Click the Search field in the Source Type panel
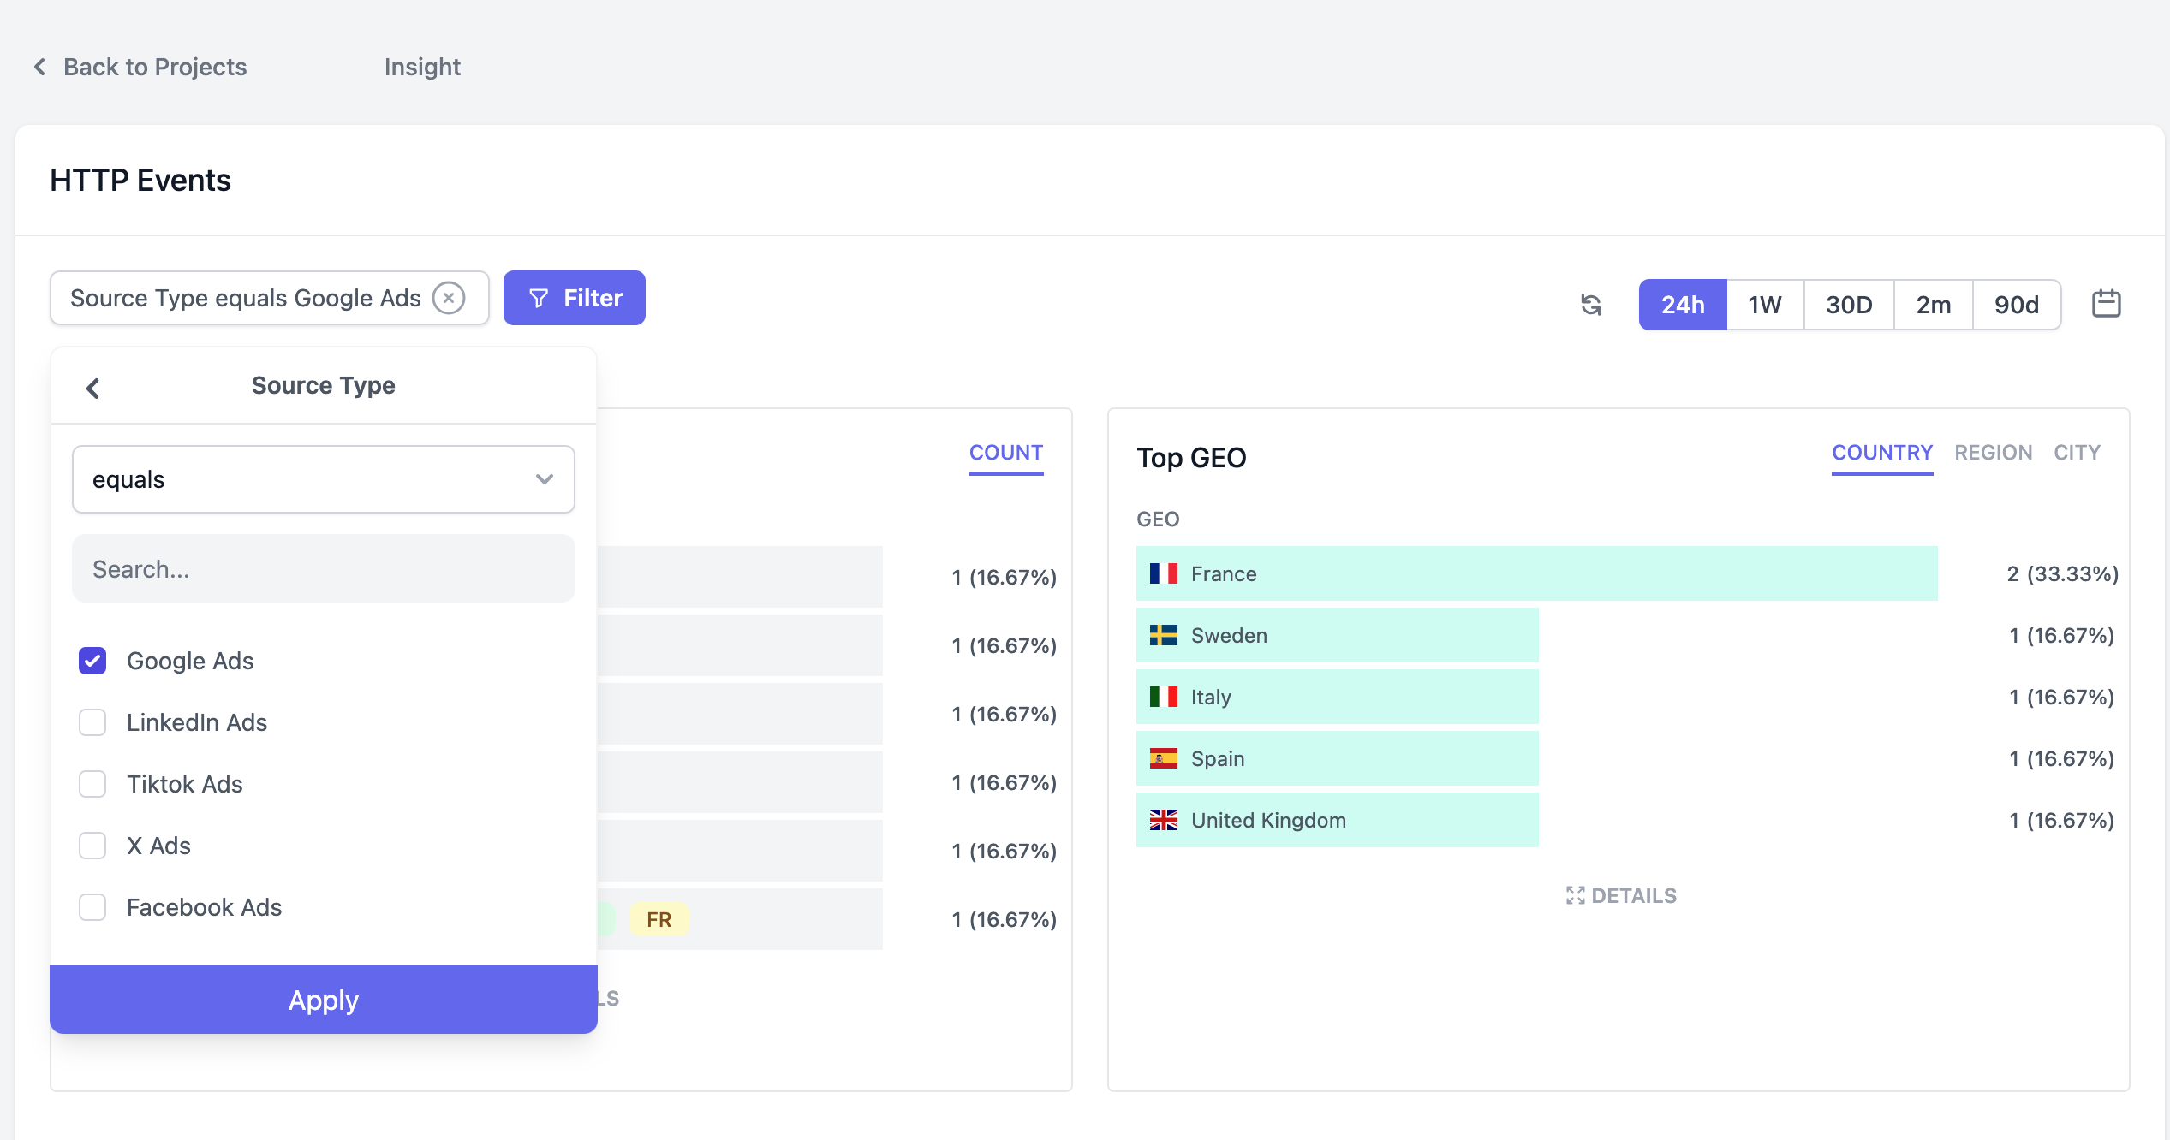The height and width of the screenshot is (1140, 2170). tap(323, 568)
